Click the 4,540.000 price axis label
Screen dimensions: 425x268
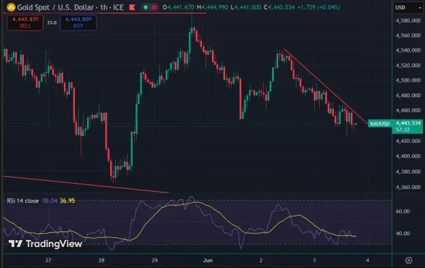pyautogui.click(x=408, y=50)
